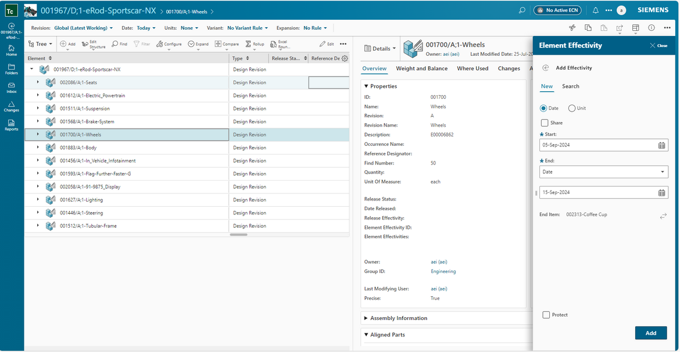Close the Element Effectivity panel

point(658,45)
